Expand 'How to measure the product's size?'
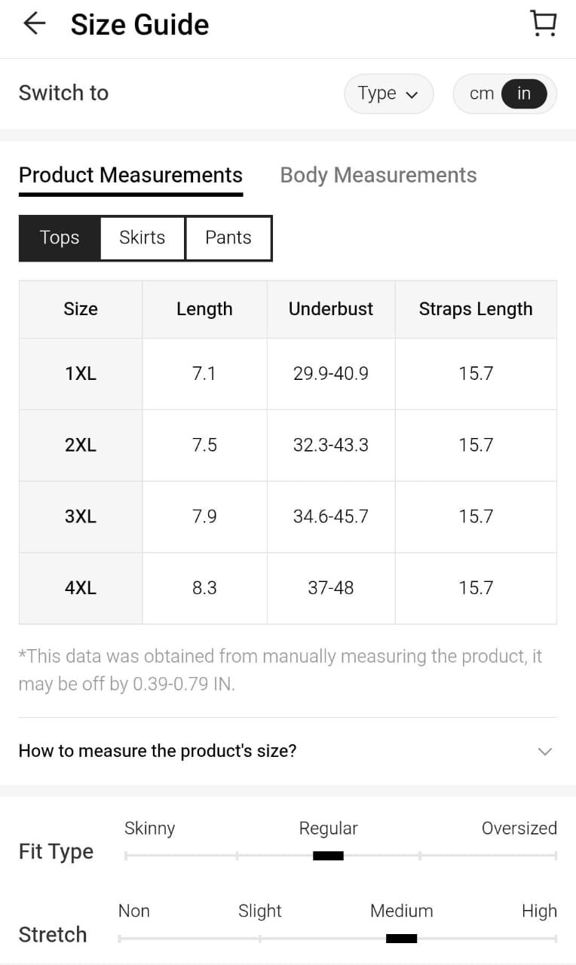Image resolution: width=576 pixels, height=965 pixels. [x=158, y=751]
